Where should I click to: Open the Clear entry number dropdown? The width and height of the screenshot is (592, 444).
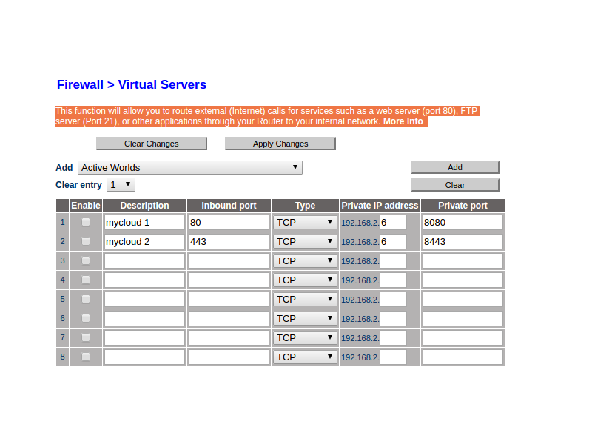coord(121,184)
